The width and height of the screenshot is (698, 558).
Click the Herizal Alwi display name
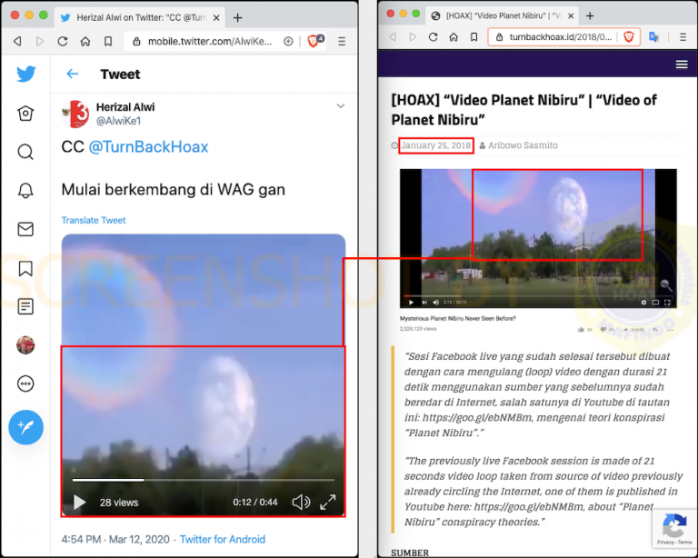point(125,107)
